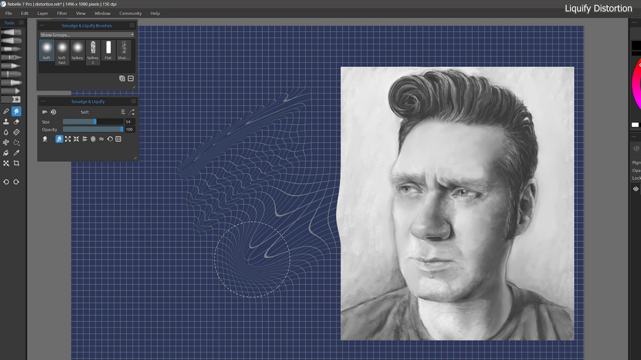Click the Redo arrow

click(x=17, y=182)
